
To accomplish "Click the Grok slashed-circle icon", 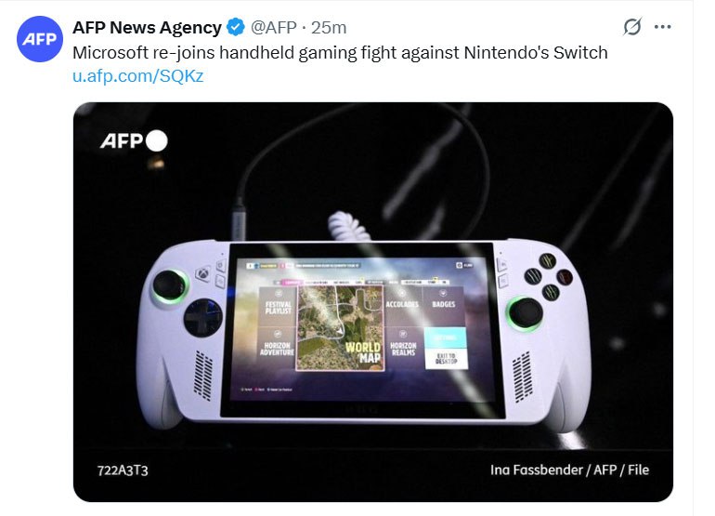I will 632,26.
